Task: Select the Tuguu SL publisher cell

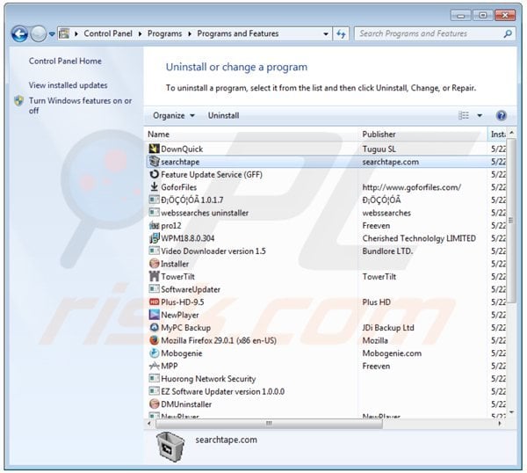Action: pos(379,149)
